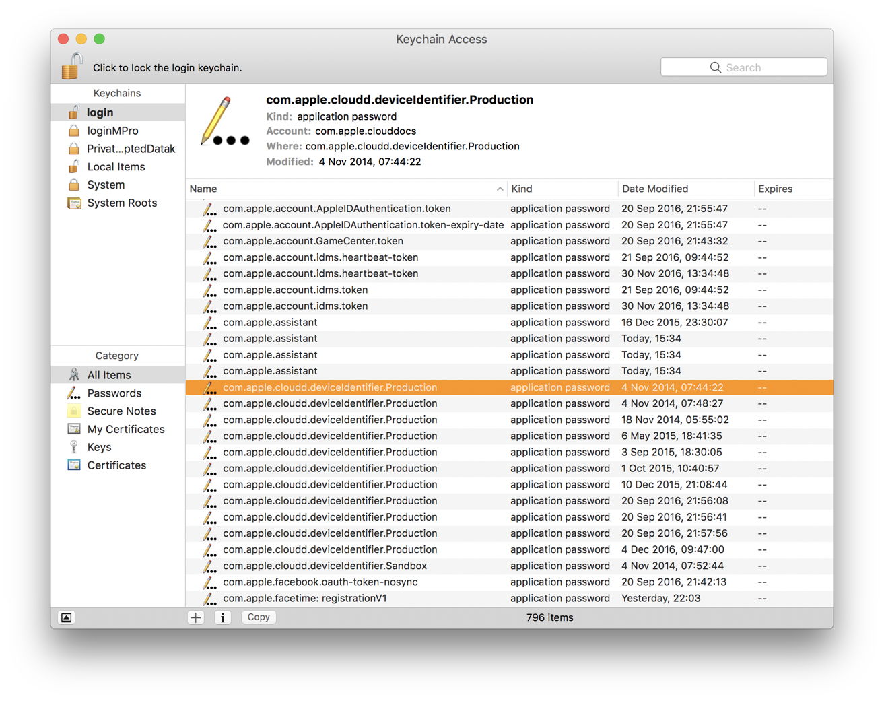Select the loginMPro keychain
This screenshot has width=884, height=701.
click(112, 131)
